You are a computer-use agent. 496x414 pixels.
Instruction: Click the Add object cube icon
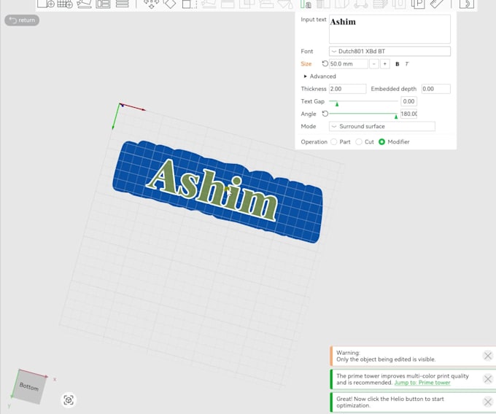coord(46,3)
